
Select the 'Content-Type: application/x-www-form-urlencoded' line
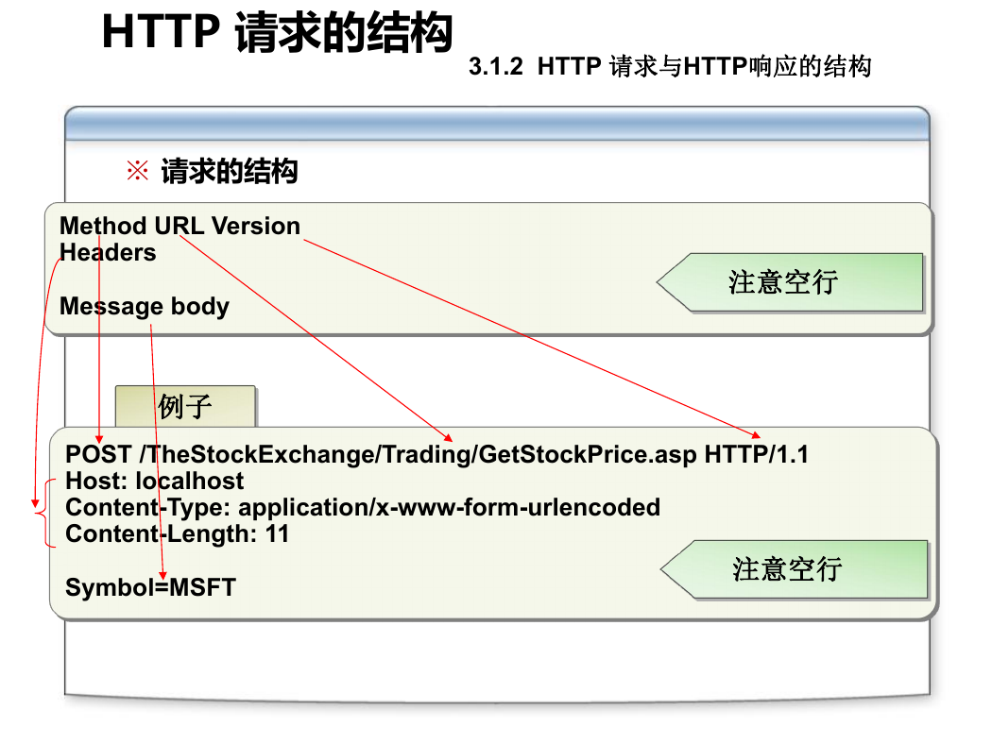point(363,508)
